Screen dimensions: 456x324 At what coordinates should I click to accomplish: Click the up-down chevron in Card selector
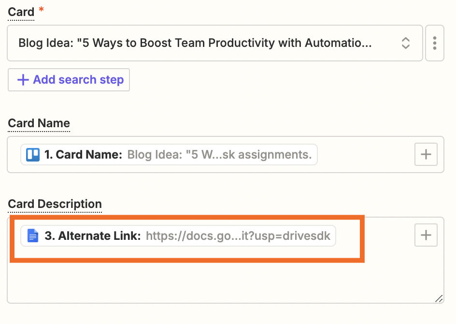tap(406, 43)
